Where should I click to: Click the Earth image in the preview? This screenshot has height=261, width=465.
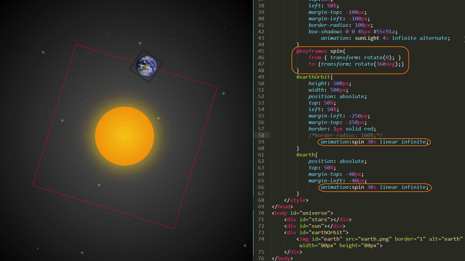(146, 66)
